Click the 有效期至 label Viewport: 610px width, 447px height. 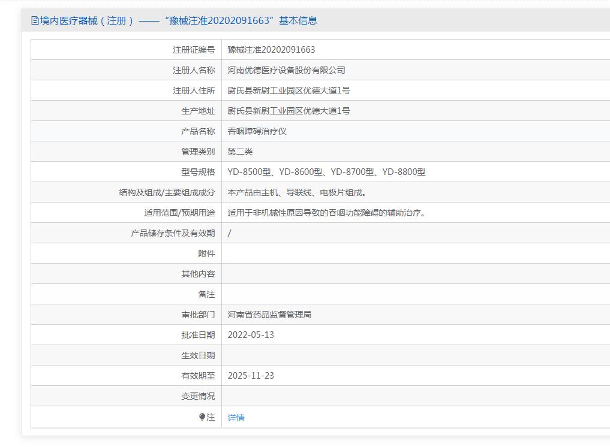[x=198, y=376]
